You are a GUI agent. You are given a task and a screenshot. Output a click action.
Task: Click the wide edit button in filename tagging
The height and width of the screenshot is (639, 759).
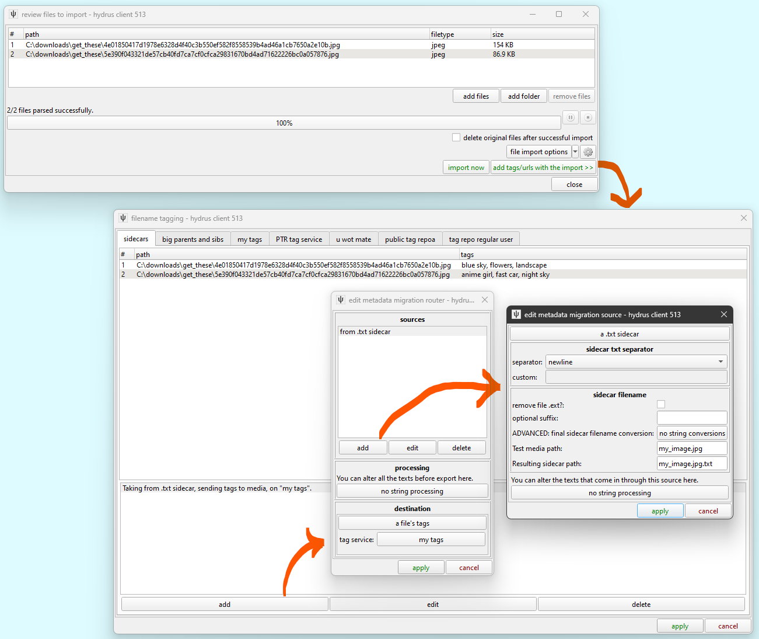(433, 605)
